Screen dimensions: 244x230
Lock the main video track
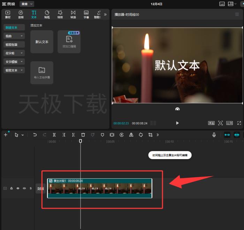(12, 188)
